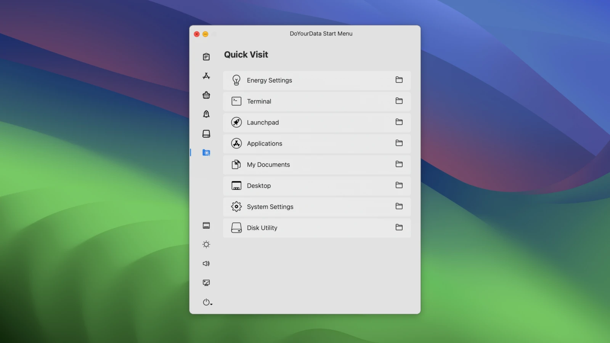Select the basket icon in the sidebar
Viewport: 610px width, 343px height.
[206, 95]
